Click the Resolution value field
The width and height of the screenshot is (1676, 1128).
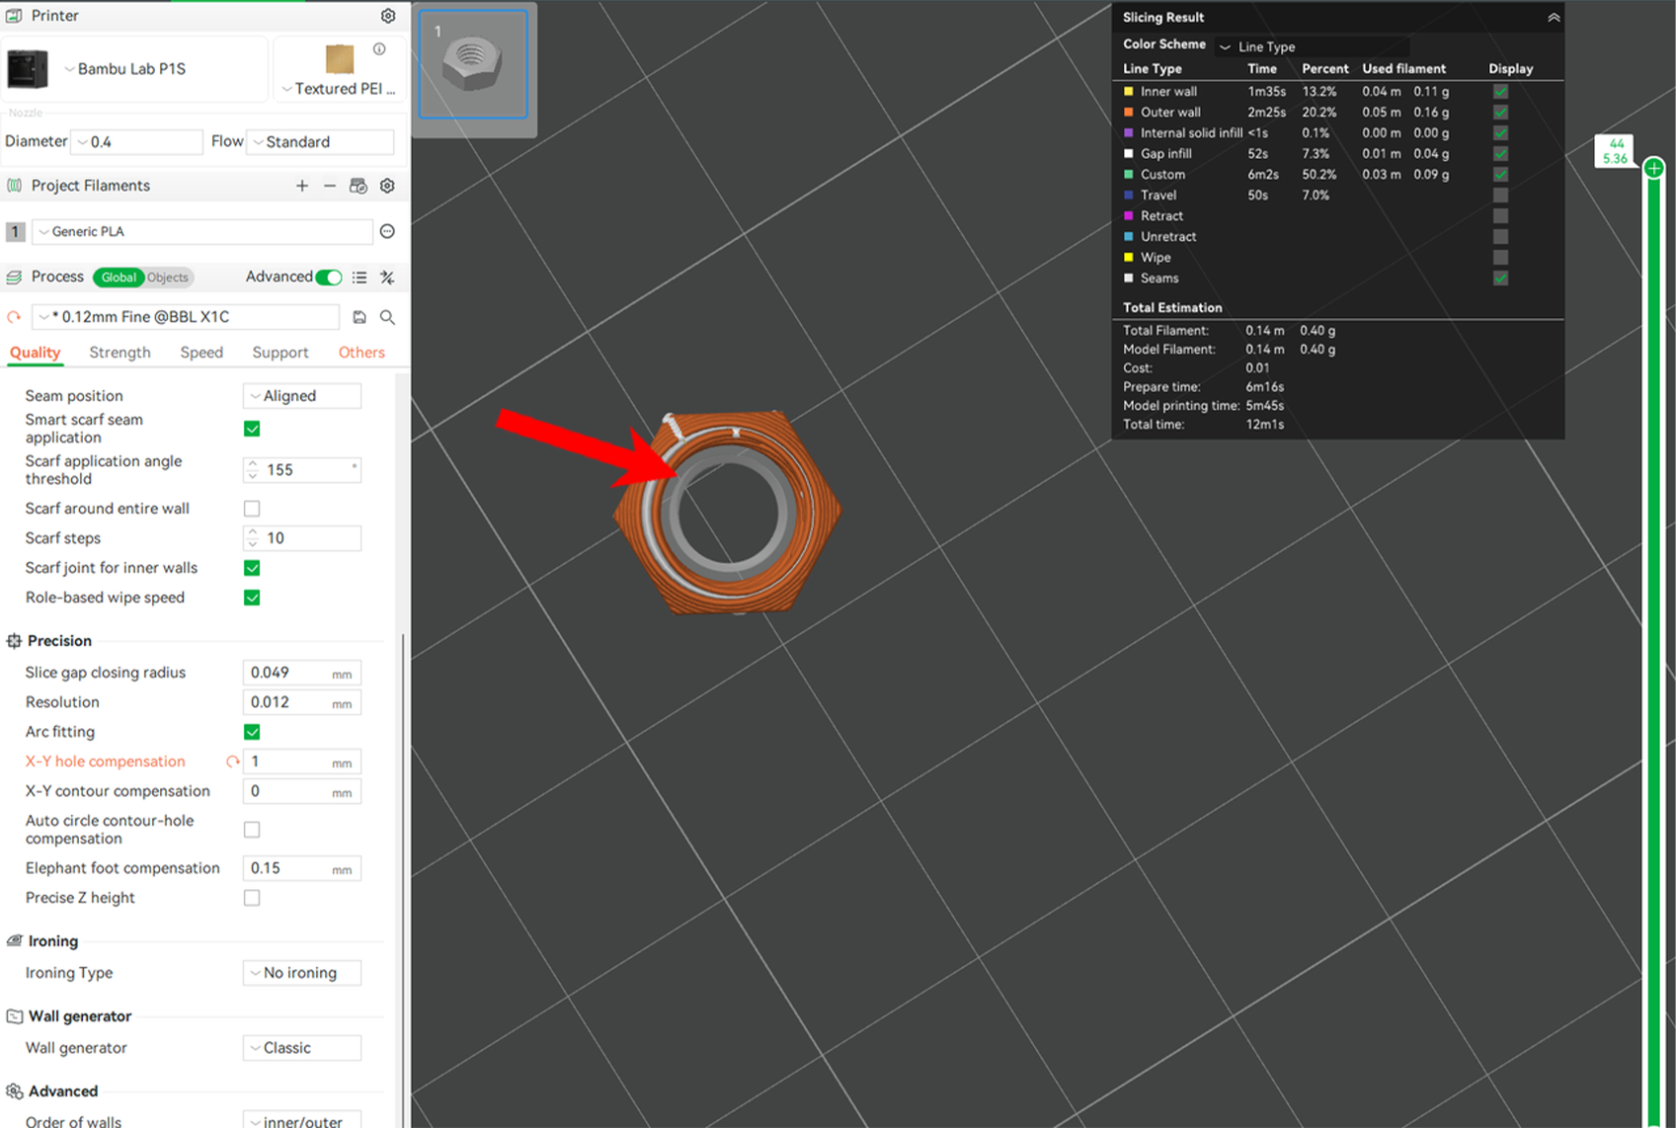301,702
